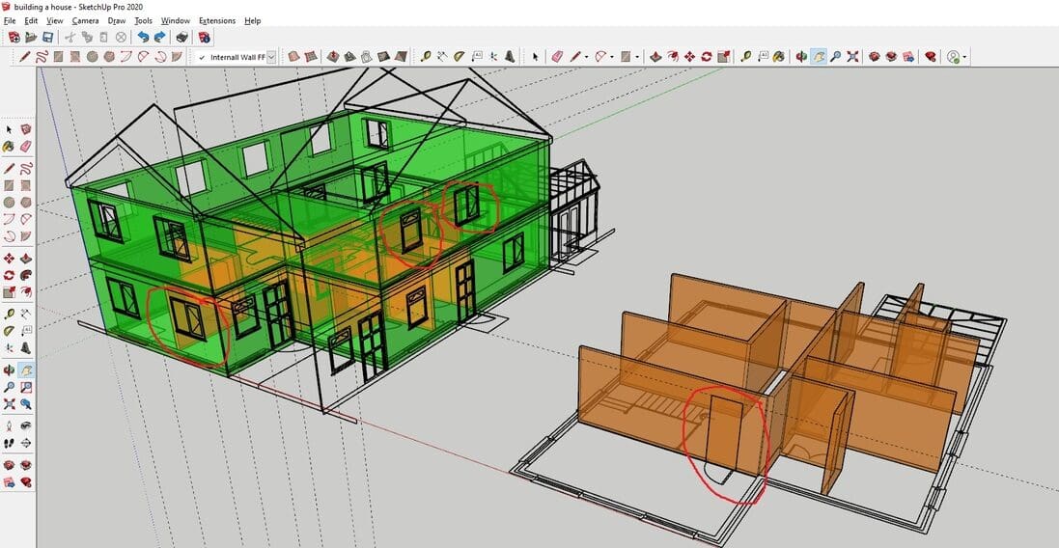1059x548 pixels.
Task: Go to Previous view in left palette
Action: [26, 403]
